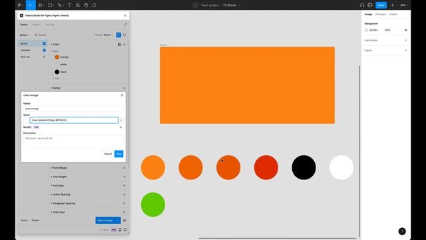
Task: Select the Frame tool
Action: [40, 5]
